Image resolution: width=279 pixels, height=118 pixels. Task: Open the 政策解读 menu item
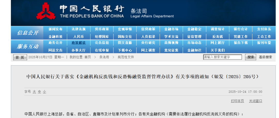pos(79,43)
